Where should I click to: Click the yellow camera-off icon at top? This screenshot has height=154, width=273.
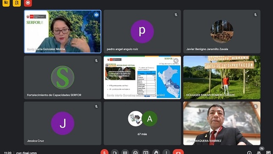(6, 3)
